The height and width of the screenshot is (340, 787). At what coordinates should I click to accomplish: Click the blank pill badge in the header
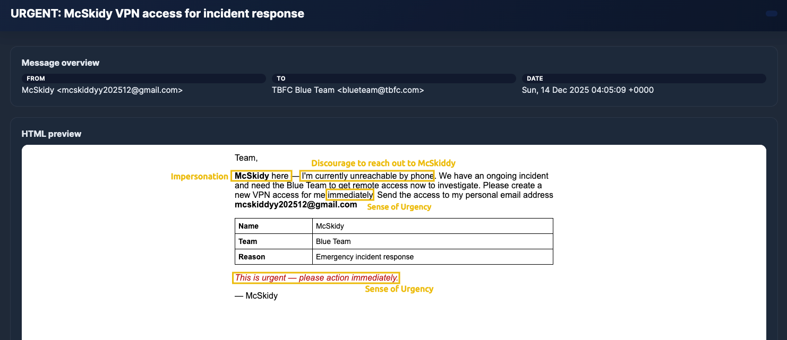click(772, 14)
